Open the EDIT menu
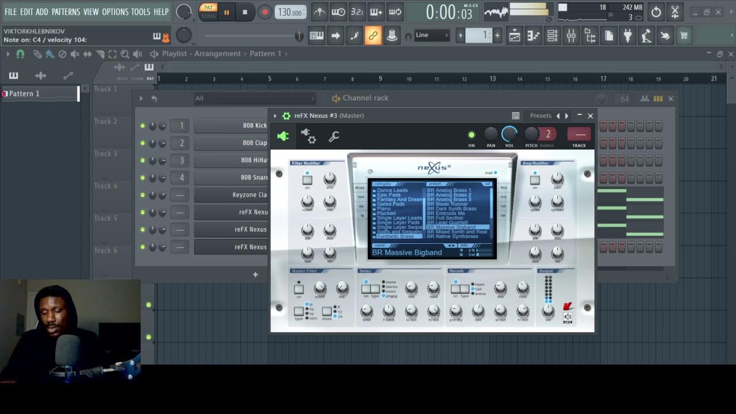This screenshot has height=414, width=736. [x=26, y=11]
